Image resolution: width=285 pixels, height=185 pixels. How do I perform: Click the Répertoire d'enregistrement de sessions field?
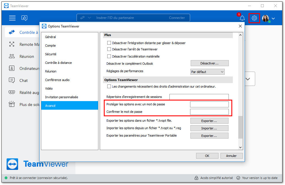[x=199, y=97]
